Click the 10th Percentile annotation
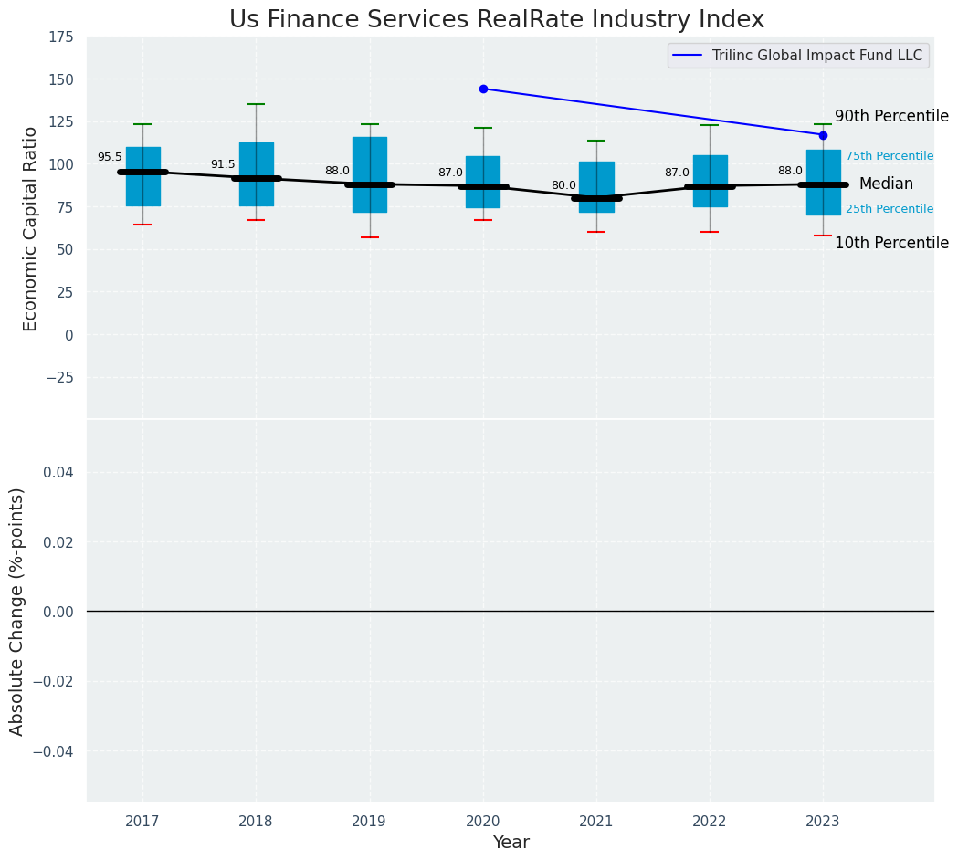 click(891, 243)
